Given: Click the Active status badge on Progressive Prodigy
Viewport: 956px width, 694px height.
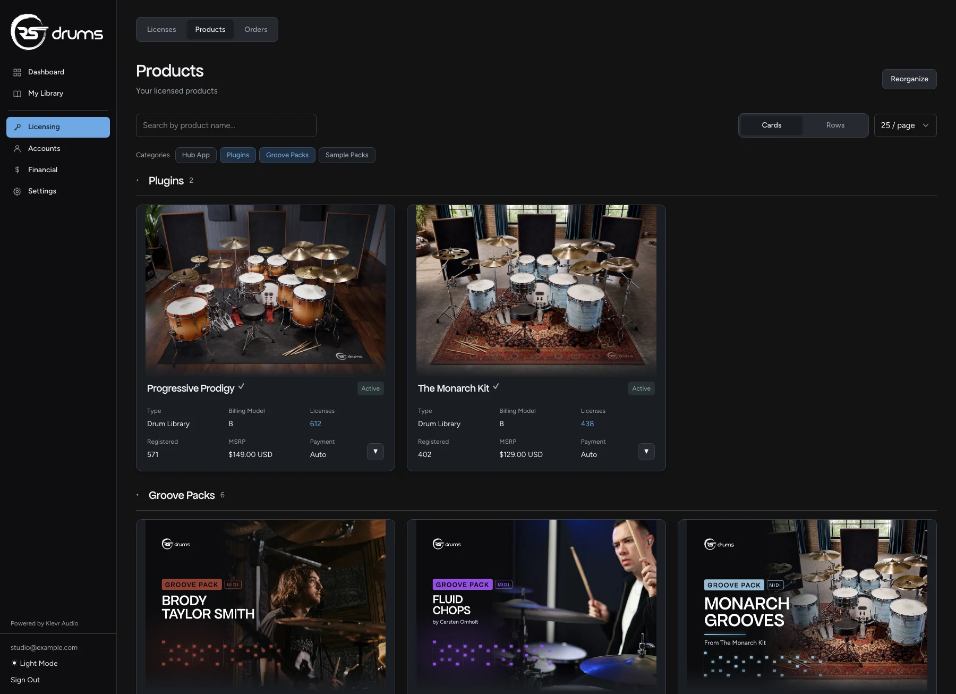Looking at the screenshot, I should (x=371, y=389).
